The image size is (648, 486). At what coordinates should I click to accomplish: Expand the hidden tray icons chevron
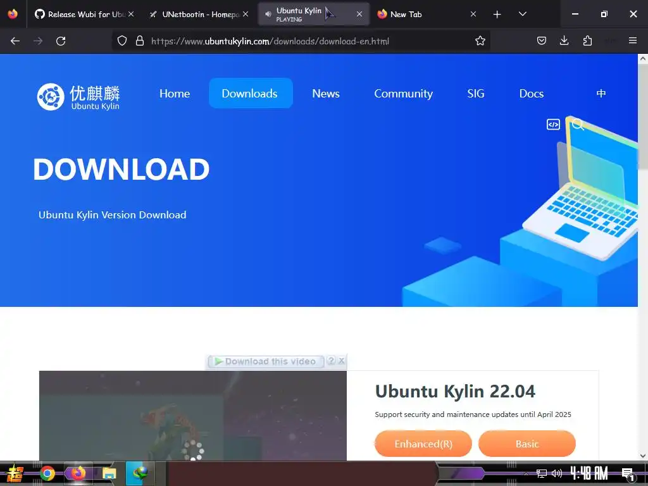(x=526, y=473)
